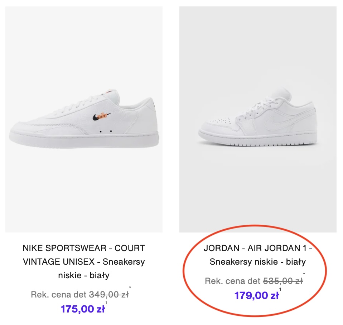343x325 pixels.
Task: Click the asterisk footnote beside 535,00 zł
Action: 304,274
